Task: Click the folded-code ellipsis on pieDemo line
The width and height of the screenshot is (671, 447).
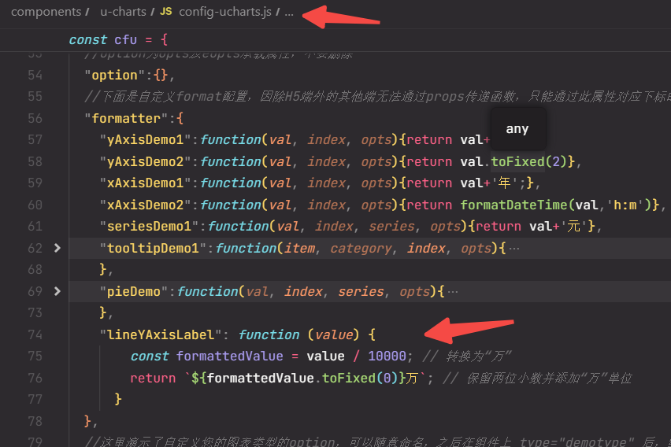Action: (452, 292)
